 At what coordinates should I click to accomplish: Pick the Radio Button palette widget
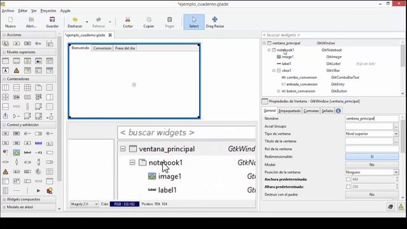click(50, 134)
